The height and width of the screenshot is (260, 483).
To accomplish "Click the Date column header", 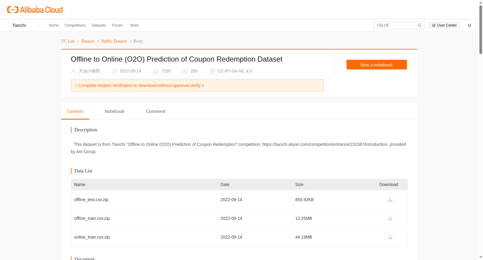I will coord(225,185).
